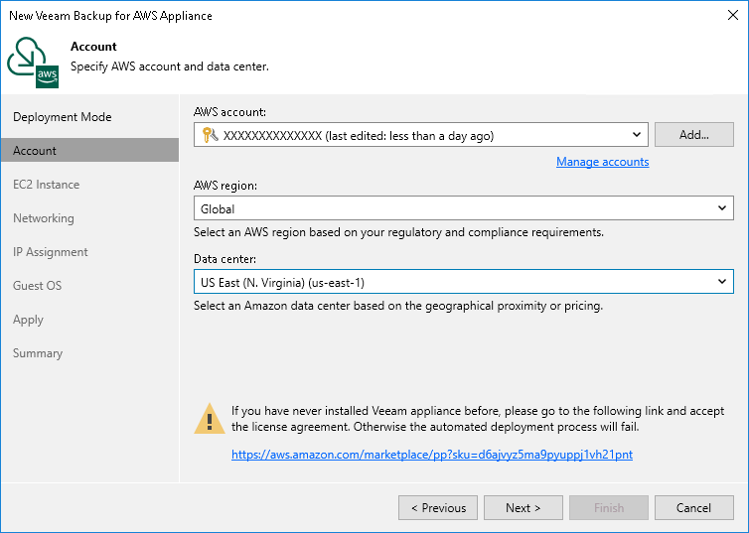749x533 pixels.
Task: Open the AWS marketplace license link
Action: (x=431, y=455)
